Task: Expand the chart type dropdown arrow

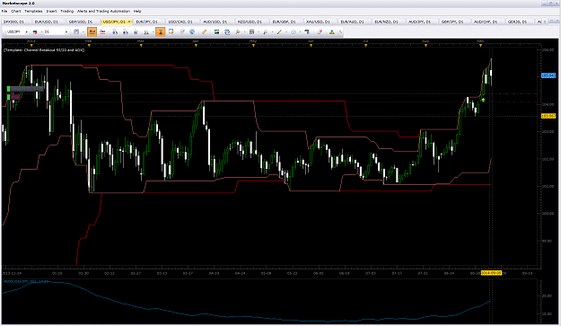Action: click(83, 32)
